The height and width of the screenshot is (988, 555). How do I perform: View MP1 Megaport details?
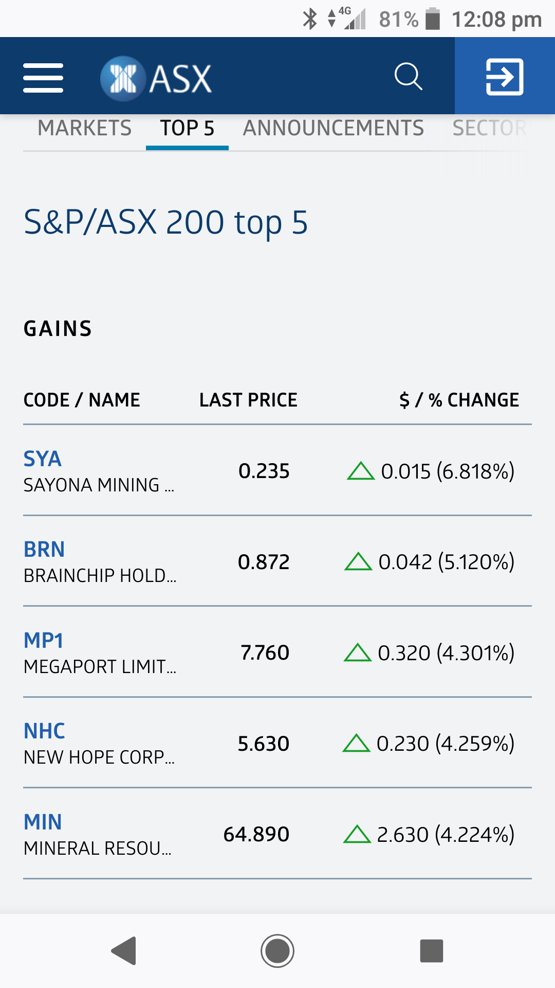tap(44, 640)
